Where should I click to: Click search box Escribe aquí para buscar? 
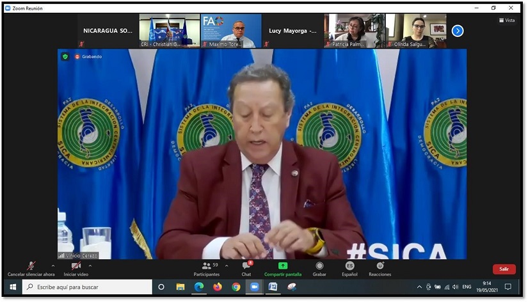(87, 287)
